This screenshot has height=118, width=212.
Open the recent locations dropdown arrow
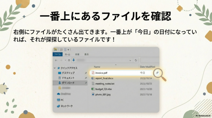(65, 60)
